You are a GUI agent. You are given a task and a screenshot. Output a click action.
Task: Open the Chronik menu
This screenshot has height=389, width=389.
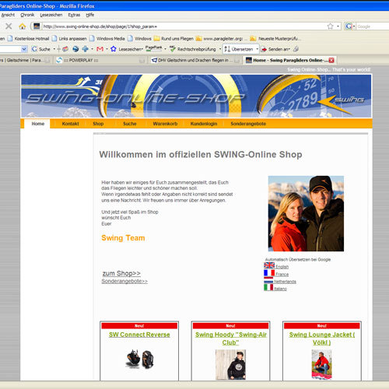pyautogui.click(x=27, y=15)
